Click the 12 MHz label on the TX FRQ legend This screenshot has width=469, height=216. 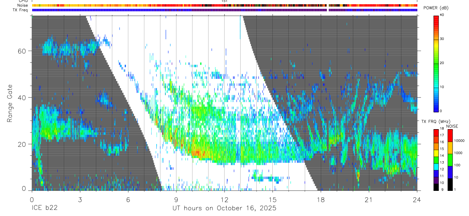click(442, 169)
